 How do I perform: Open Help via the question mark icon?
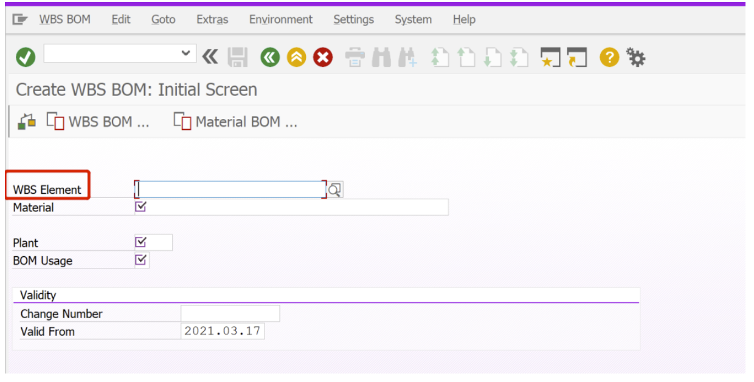click(609, 56)
